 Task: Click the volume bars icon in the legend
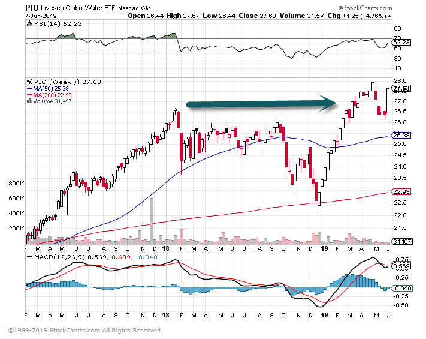click(29, 101)
